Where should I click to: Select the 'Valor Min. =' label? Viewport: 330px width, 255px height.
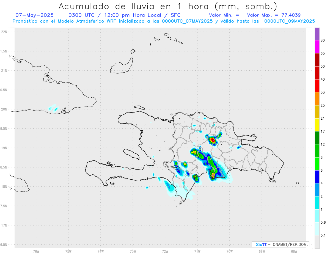224,15
